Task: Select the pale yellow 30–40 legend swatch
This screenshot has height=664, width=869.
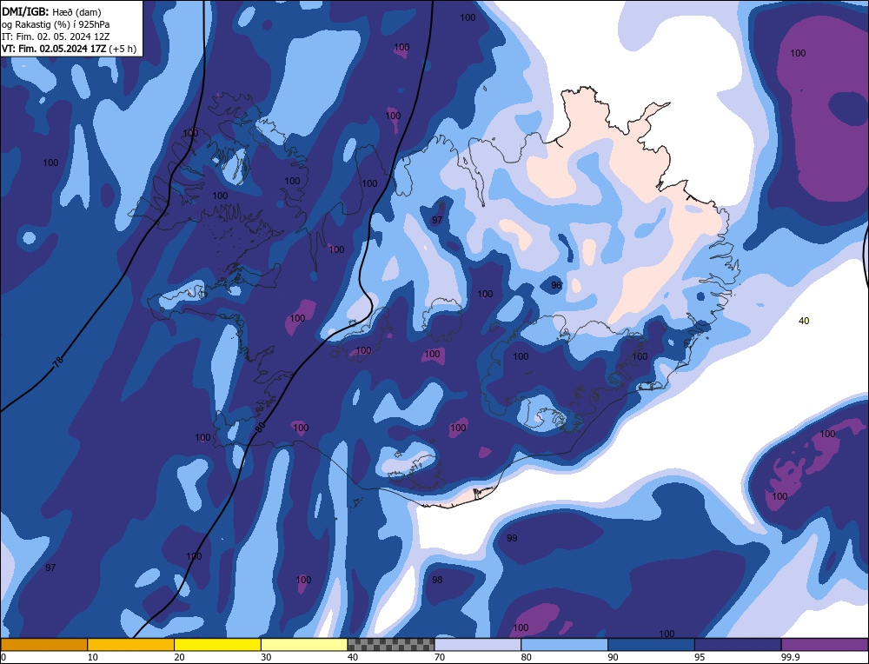Action: coord(304,644)
